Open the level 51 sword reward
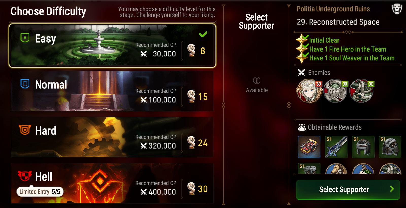406x208 pixels. click(336, 147)
